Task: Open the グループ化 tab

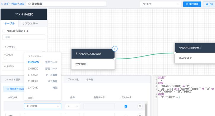Action: [x=73, y=79]
